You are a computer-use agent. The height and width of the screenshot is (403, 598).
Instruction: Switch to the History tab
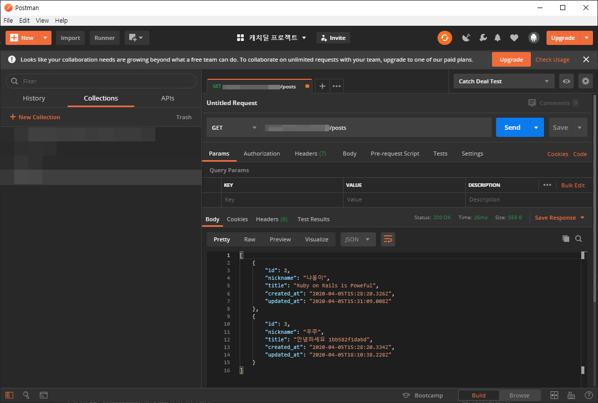(34, 98)
